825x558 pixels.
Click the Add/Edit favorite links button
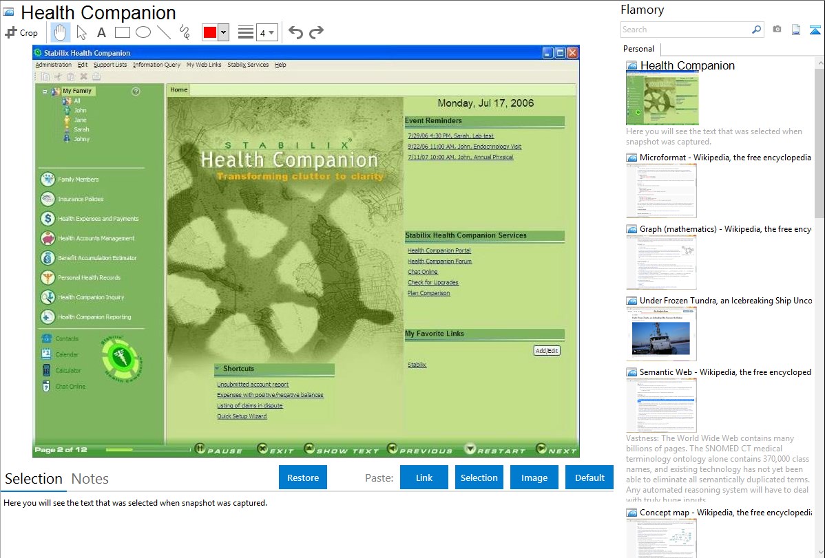547,351
